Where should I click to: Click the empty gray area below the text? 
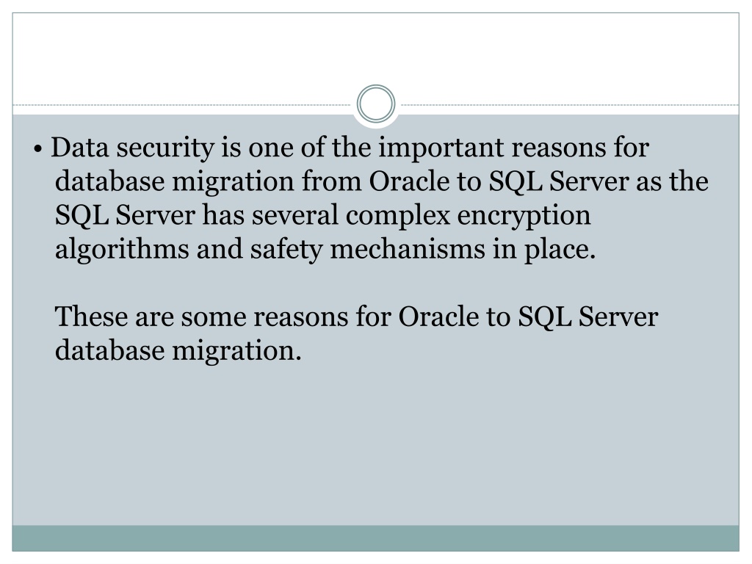click(375, 446)
